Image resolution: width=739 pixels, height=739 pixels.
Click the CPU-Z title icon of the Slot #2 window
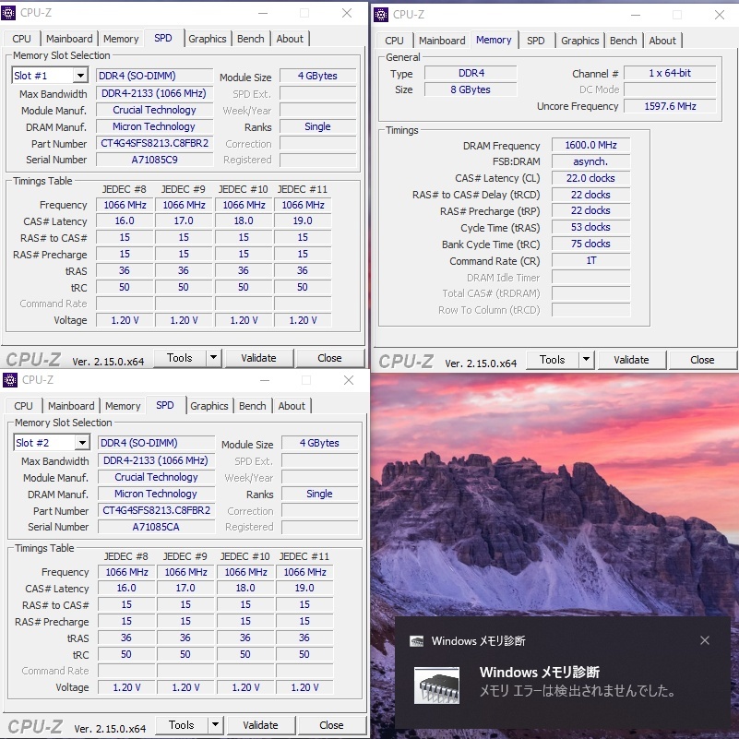10,380
